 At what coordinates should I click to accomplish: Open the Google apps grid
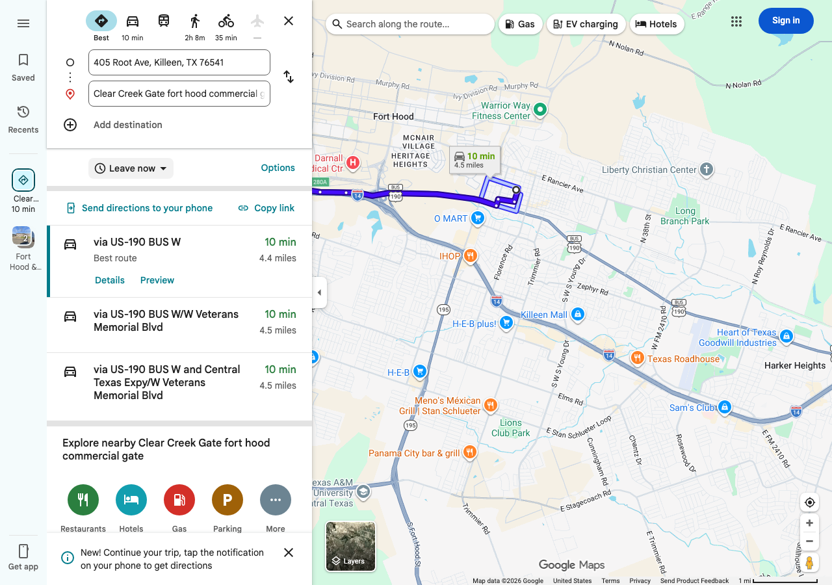click(x=736, y=21)
